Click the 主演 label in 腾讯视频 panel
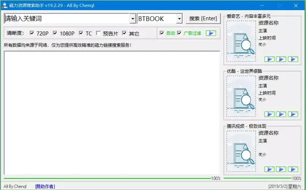Viewport: 306px width, 190px height. coord(263,141)
